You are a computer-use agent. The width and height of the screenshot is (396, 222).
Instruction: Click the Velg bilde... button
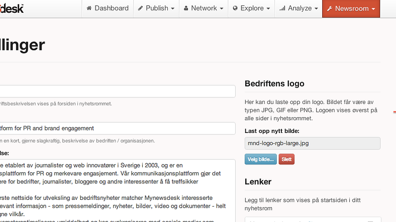[x=261, y=159]
